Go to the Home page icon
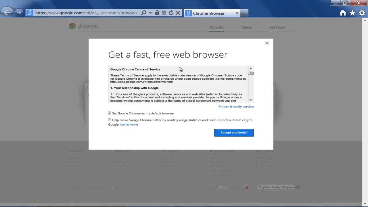Screen dimensions: 368x207 pyautogui.click(x=343, y=13)
